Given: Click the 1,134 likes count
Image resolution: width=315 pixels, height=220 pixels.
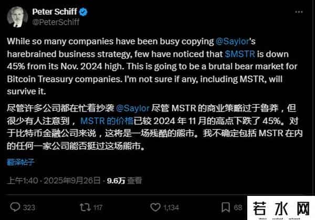Looking at the screenshot, I should (x=171, y=207).
